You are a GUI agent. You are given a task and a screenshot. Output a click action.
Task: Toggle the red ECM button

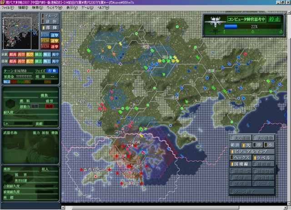coord(45,46)
